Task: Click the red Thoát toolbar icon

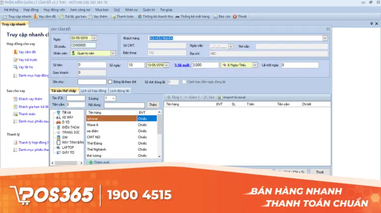Action: [235, 16]
